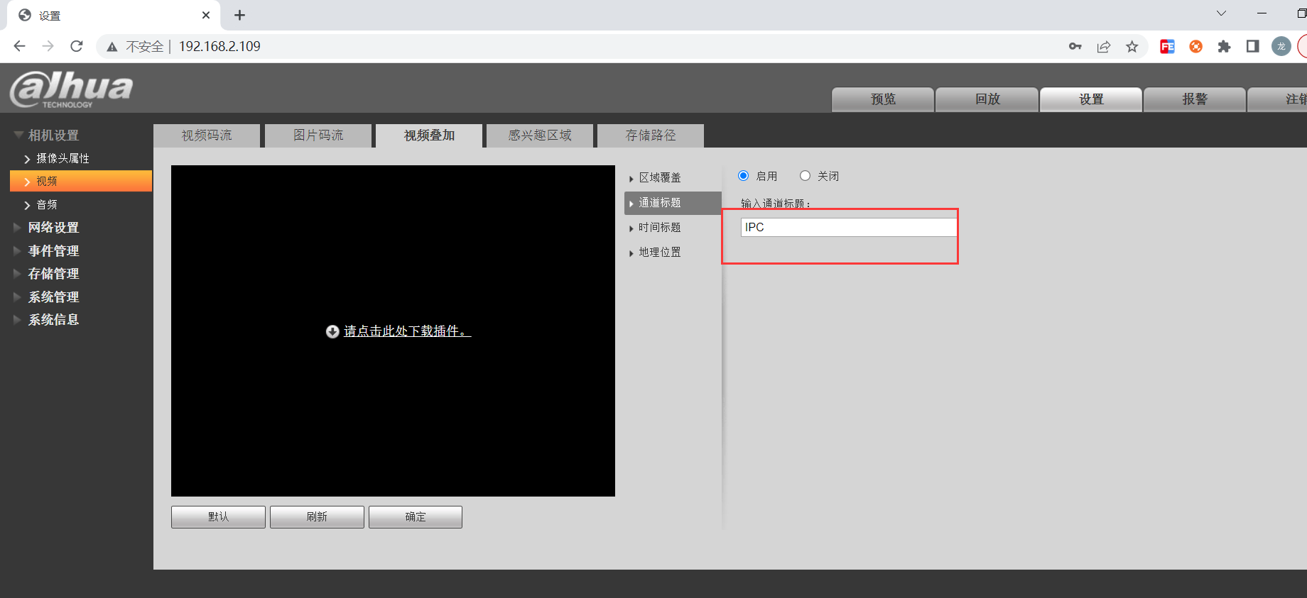Switch to the 视频码流 tab
Image resolution: width=1307 pixels, height=598 pixels.
click(x=207, y=135)
